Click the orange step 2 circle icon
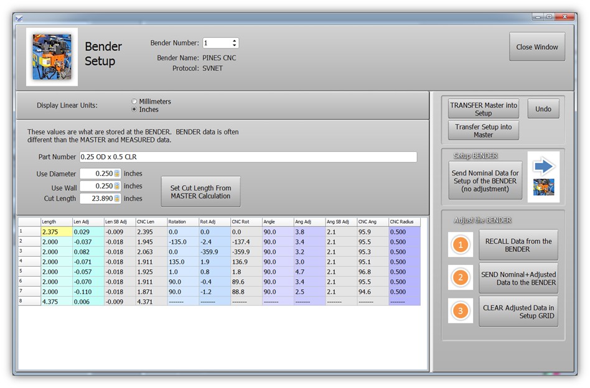The height and width of the screenshot is (388, 590). pyautogui.click(x=461, y=278)
